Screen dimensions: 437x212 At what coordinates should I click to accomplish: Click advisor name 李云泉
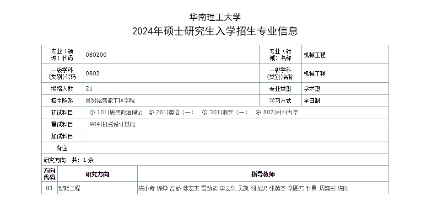click(228, 188)
